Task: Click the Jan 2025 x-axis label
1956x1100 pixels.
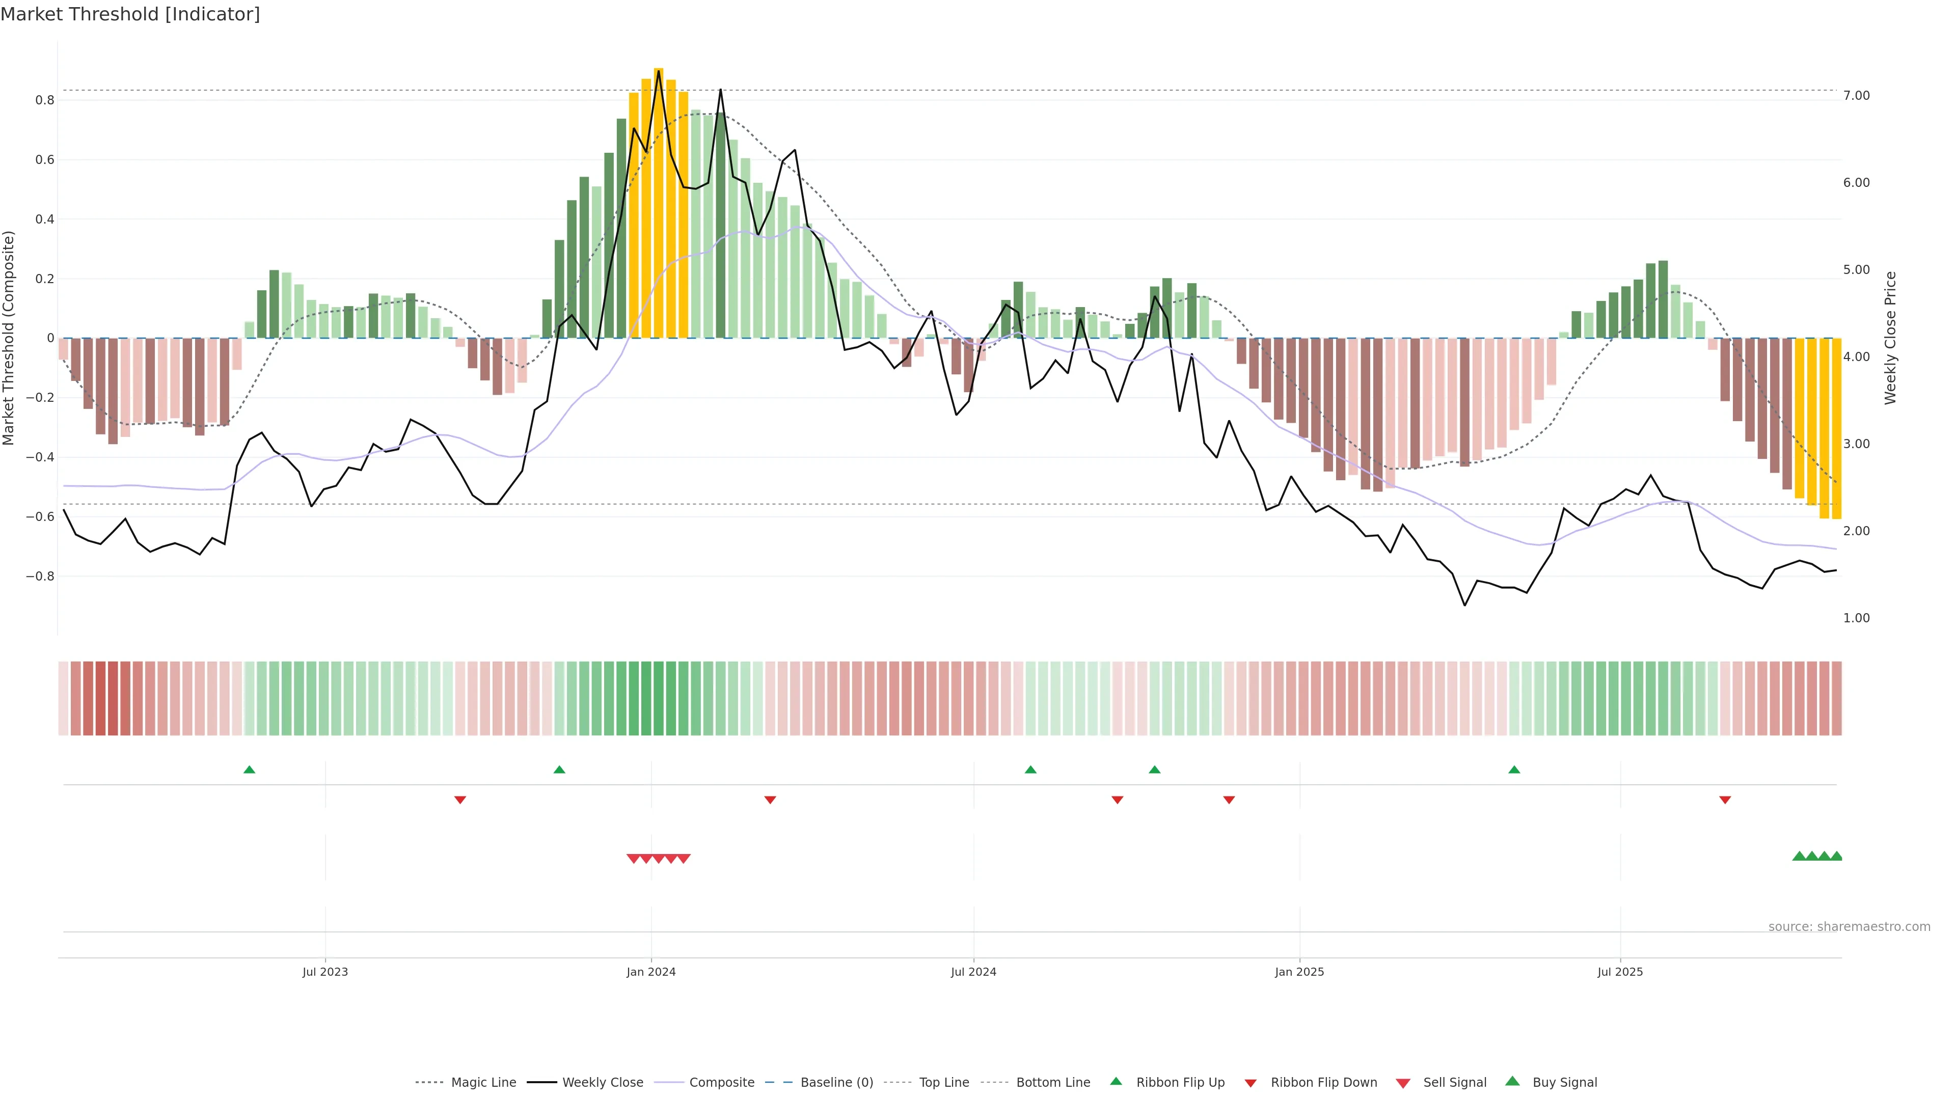Action: 1299,972
